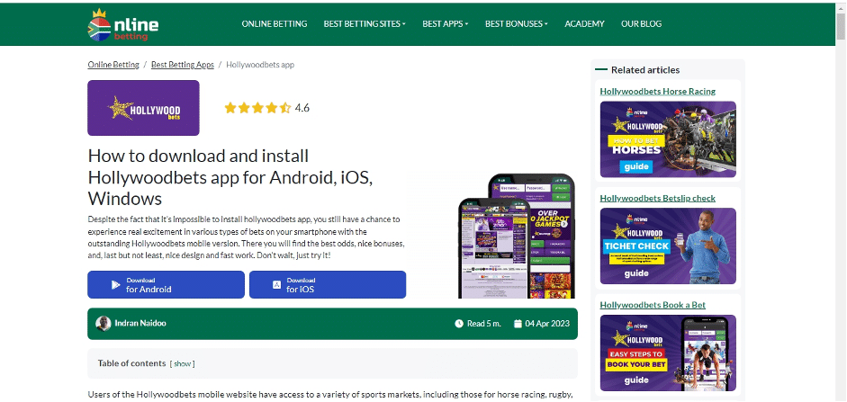This screenshot has width=847, height=402.
Task: Click the Related articles heading
Action: (x=645, y=69)
